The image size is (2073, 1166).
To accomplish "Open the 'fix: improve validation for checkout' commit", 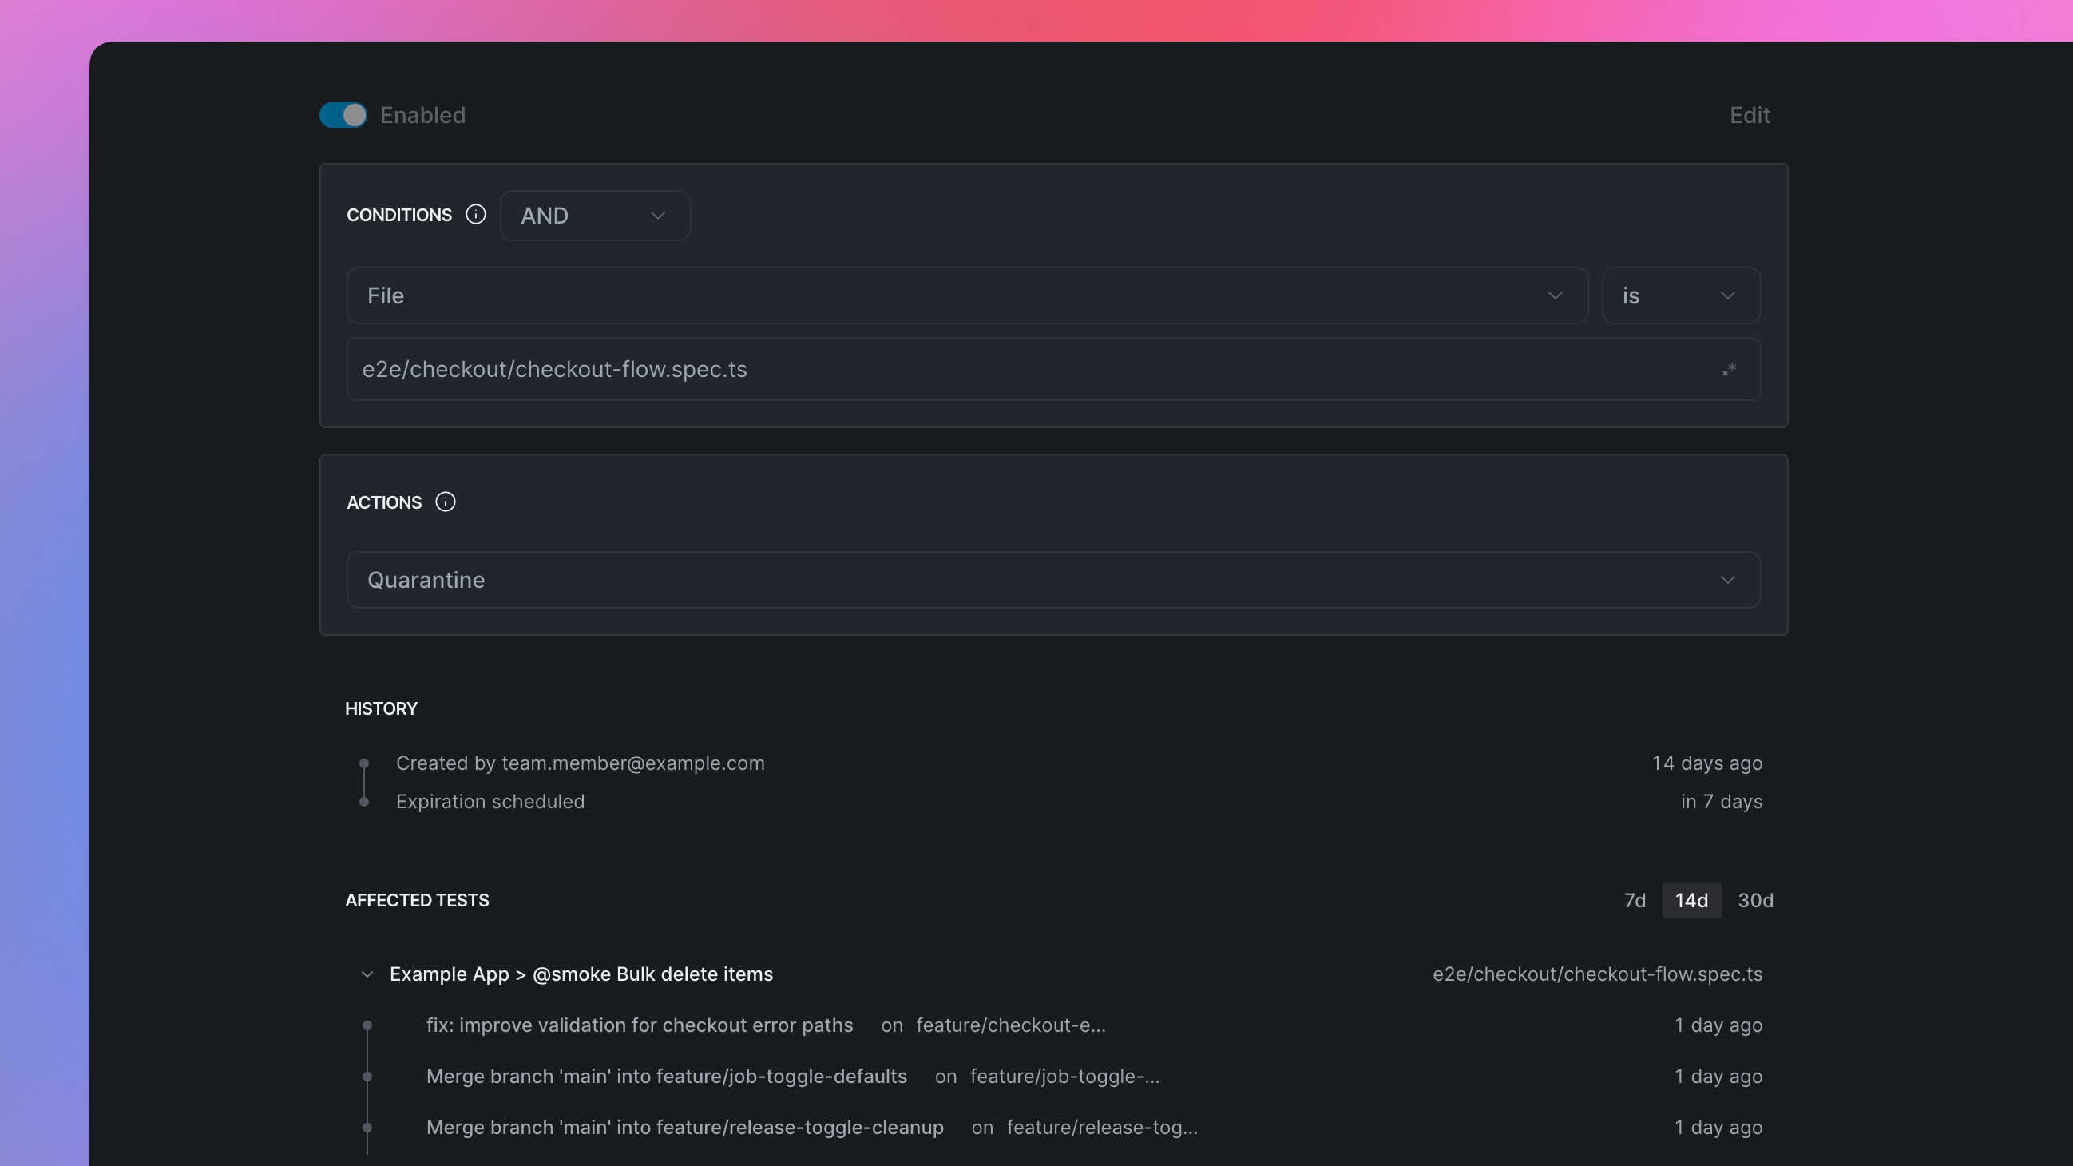I will [639, 1025].
